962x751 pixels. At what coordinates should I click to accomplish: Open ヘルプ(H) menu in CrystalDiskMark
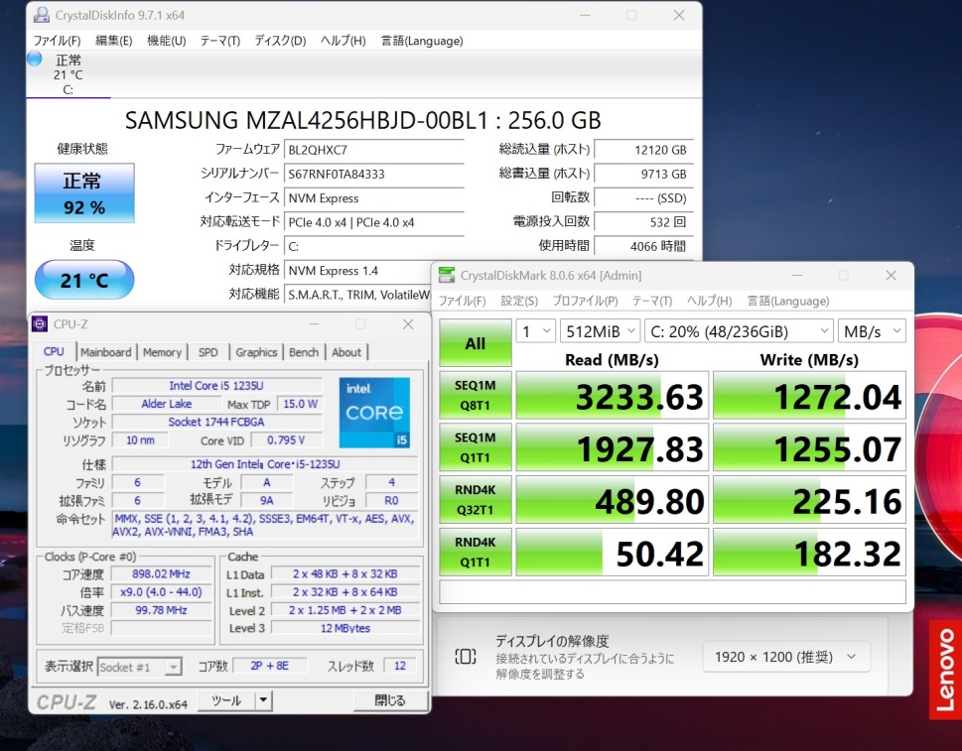click(x=709, y=301)
